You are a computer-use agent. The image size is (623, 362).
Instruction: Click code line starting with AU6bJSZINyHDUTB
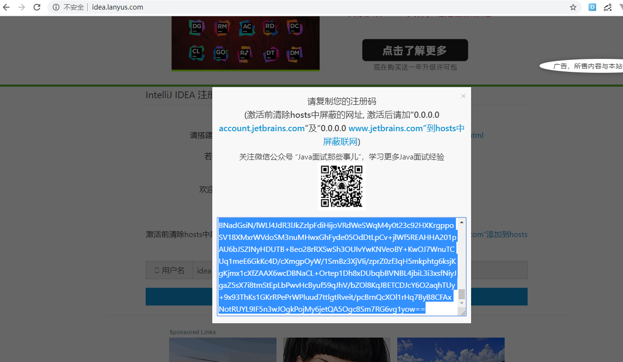336,249
